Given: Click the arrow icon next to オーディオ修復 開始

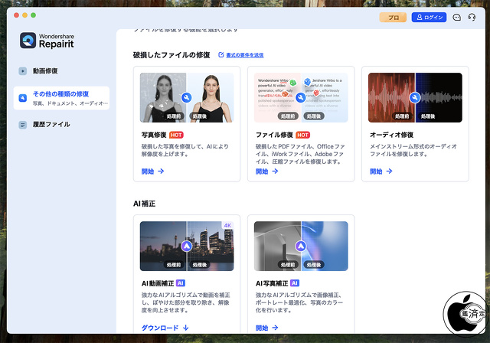Looking at the screenshot, I should [x=389, y=171].
